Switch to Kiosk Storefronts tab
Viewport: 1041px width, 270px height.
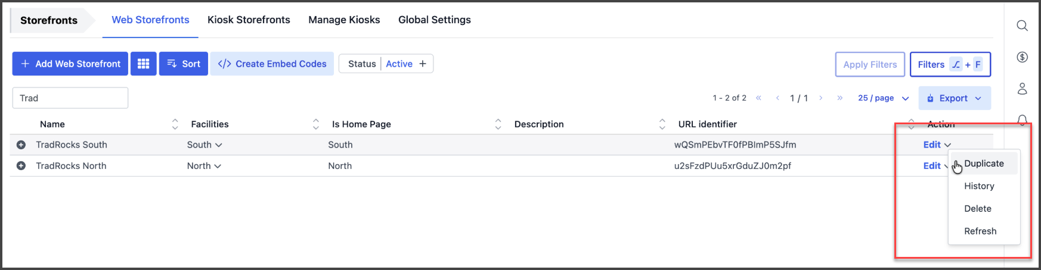tap(249, 20)
